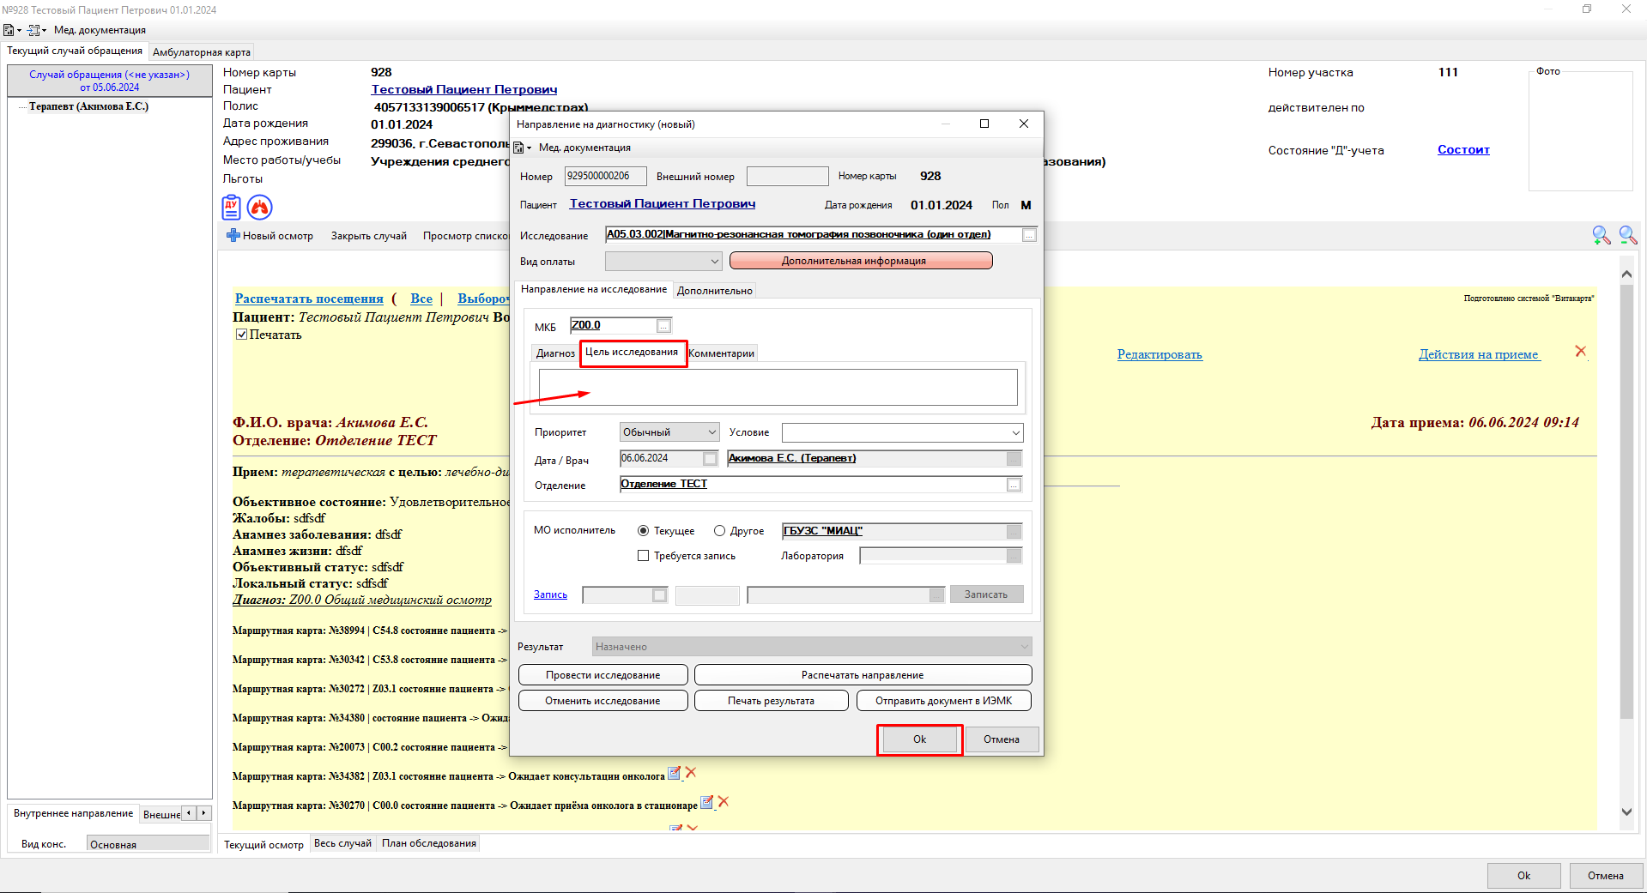Open the doctor lookup button for Акимова Е.С.
The width and height of the screenshot is (1647, 893).
[x=1014, y=459]
